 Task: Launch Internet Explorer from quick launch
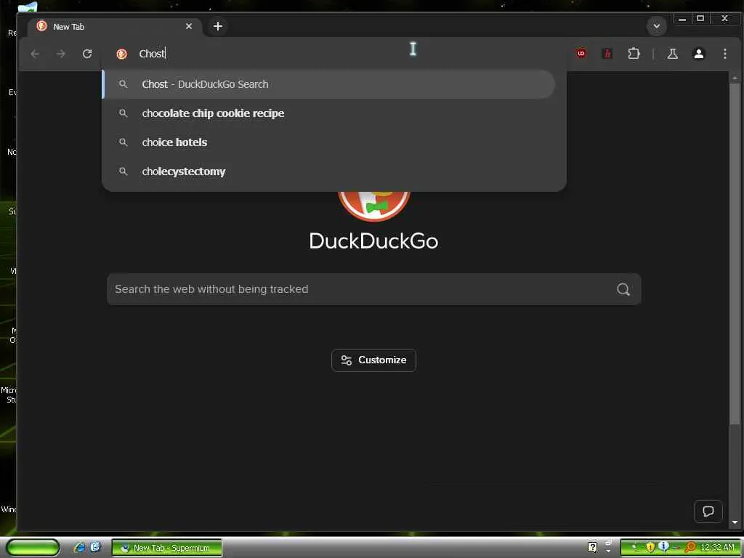[79, 548]
